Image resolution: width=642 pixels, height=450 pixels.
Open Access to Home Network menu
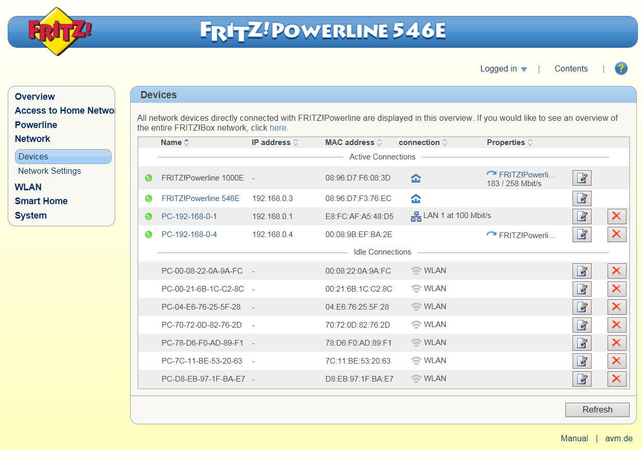click(64, 111)
